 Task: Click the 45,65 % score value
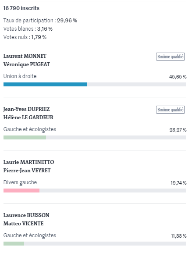pos(178,77)
